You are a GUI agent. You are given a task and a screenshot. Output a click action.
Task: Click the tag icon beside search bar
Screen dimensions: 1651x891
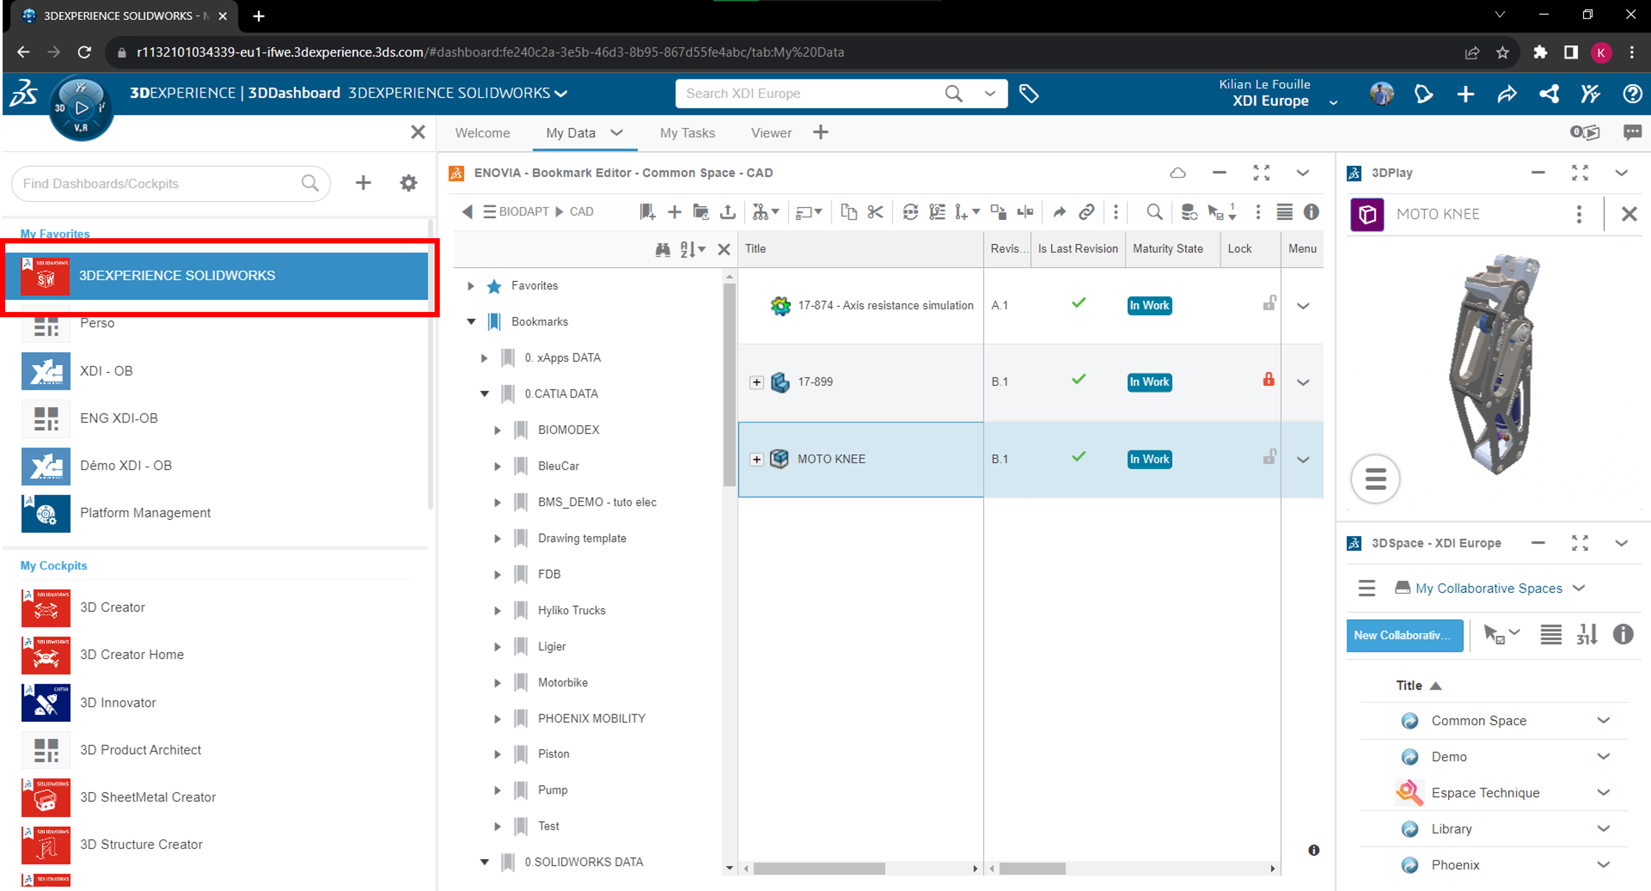1029,94
